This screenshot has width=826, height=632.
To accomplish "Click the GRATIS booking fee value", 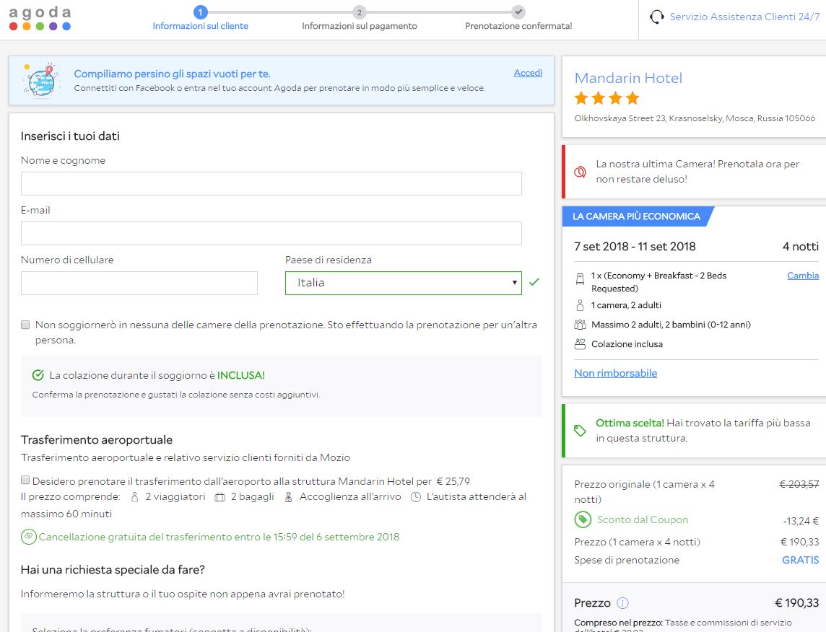I will click(x=800, y=560).
